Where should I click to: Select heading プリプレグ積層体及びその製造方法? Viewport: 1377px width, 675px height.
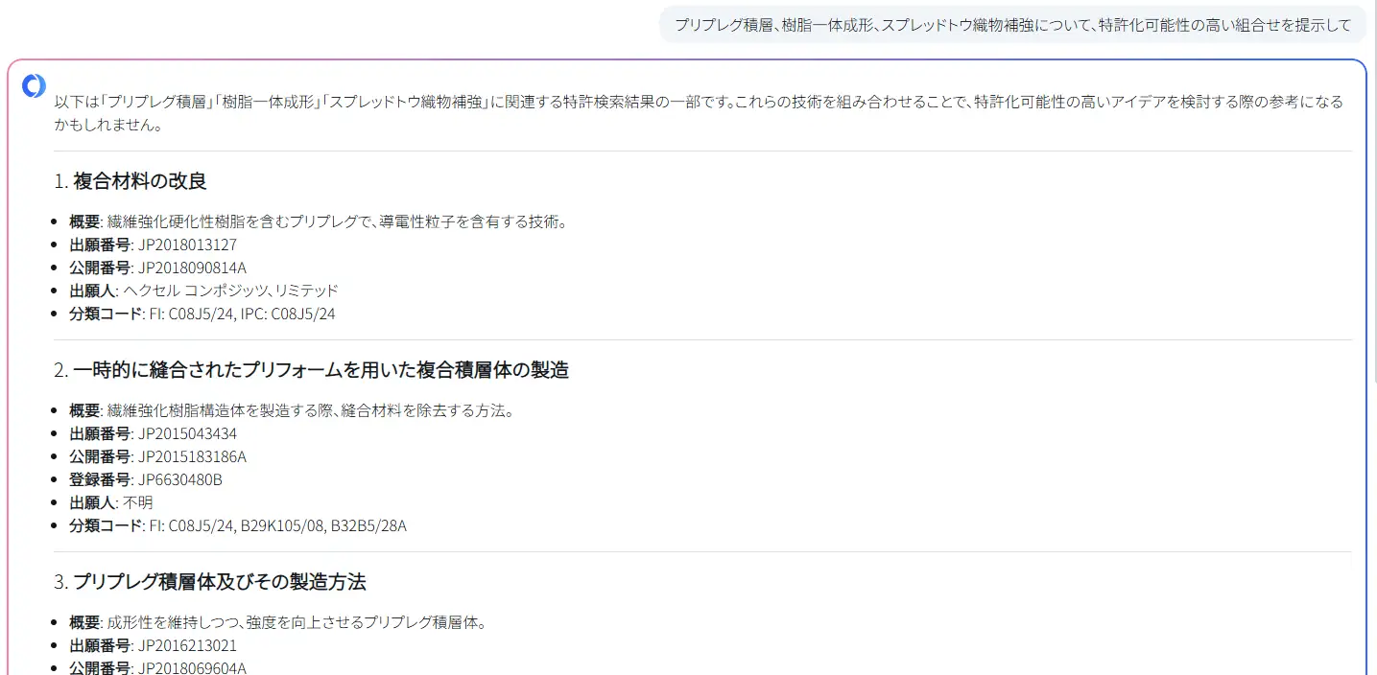tap(219, 582)
